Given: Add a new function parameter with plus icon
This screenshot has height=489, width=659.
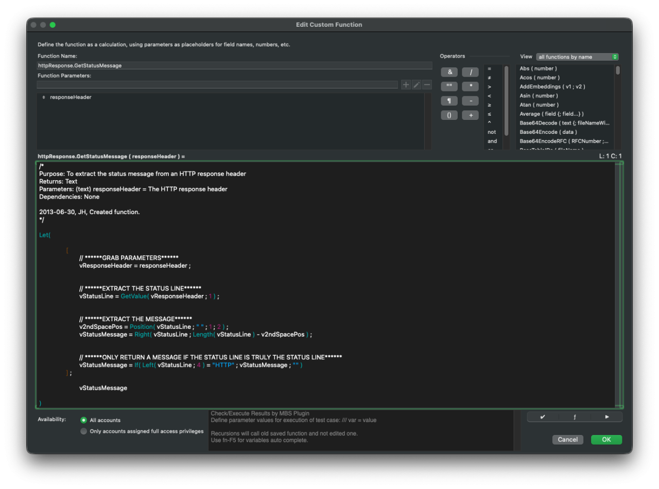Looking at the screenshot, I should 406,84.
